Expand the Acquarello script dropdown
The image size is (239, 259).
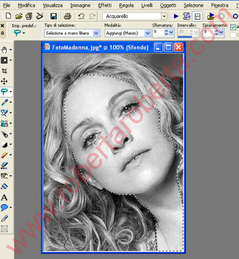tap(164, 16)
